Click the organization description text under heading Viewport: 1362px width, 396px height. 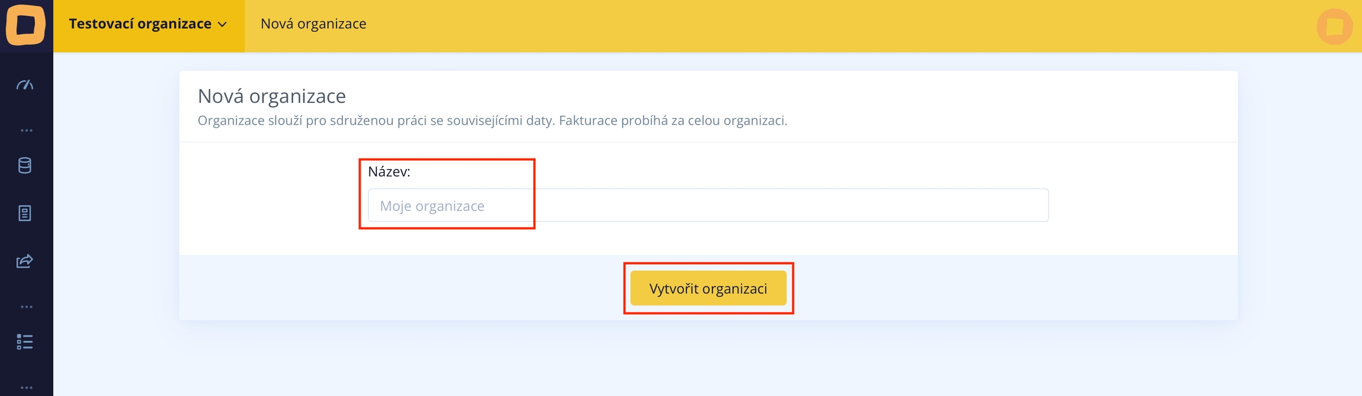point(492,121)
